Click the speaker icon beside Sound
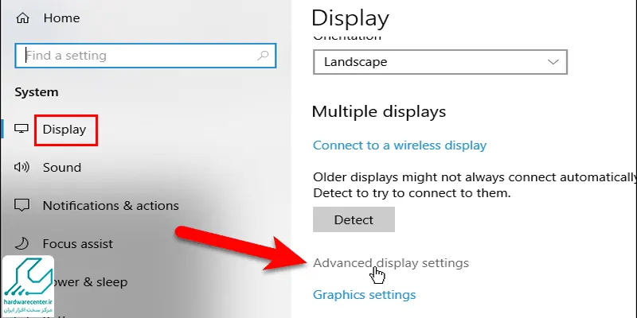Image resolution: width=637 pixels, height=318 pixels. click(x=21, y=167)
